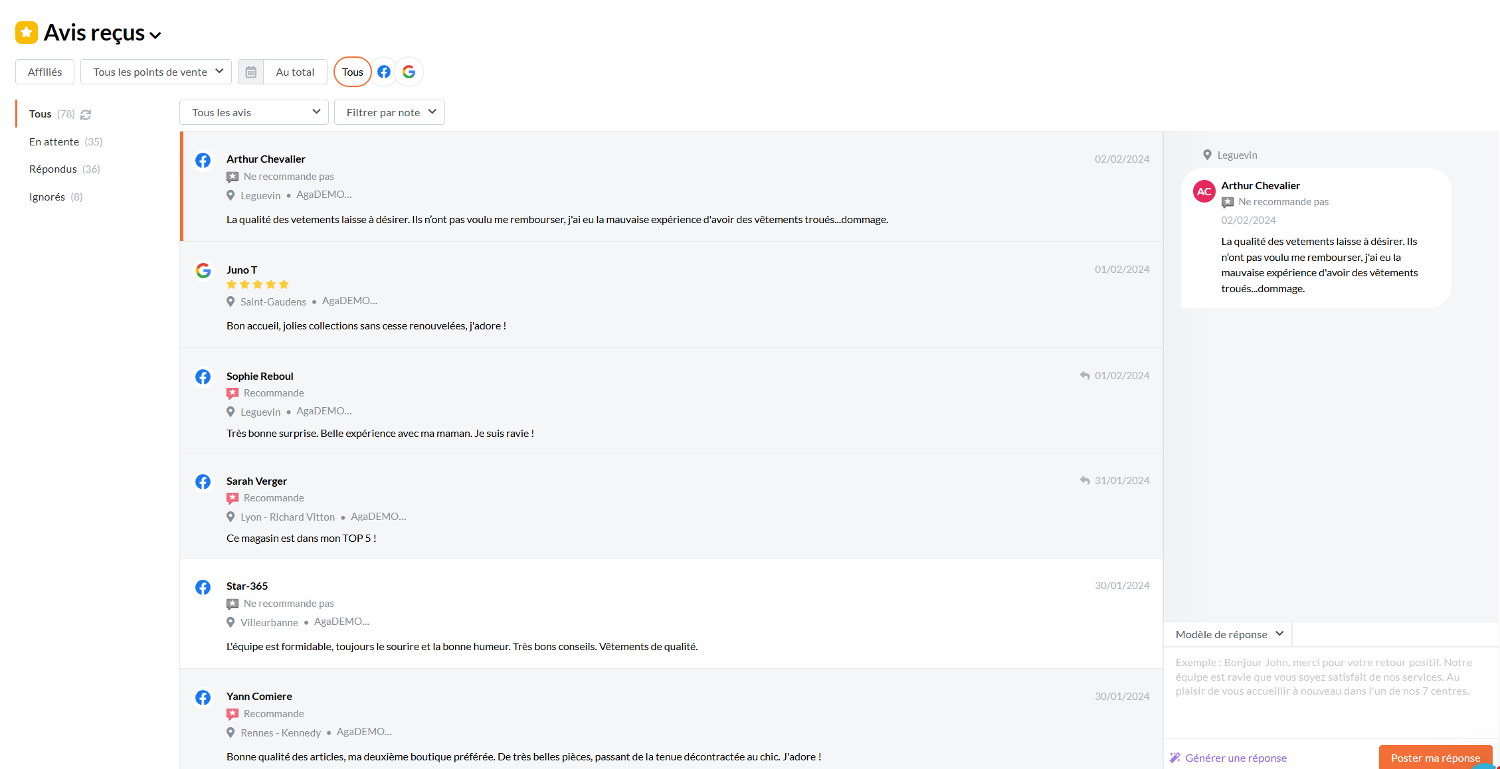Click Saint-Gaudens location text

273,301
